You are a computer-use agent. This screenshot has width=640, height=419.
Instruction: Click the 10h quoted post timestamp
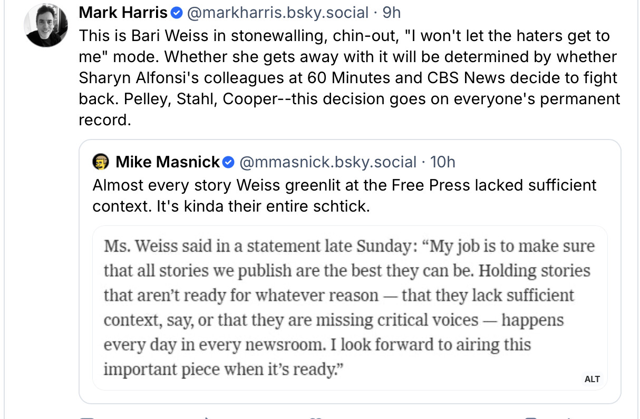[x=443, y=162]
